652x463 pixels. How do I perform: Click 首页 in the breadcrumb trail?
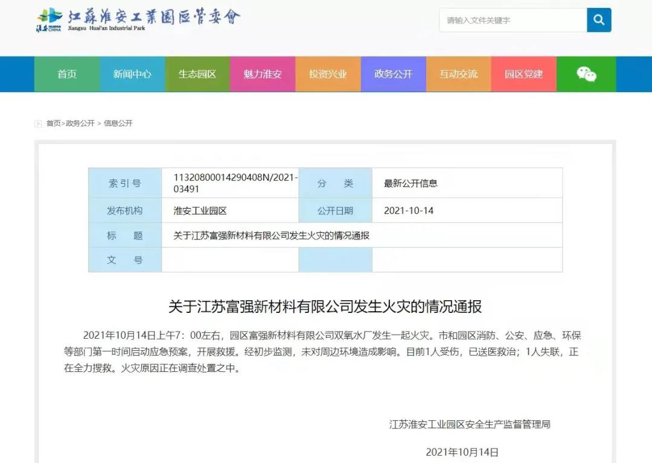coord(53,124)
